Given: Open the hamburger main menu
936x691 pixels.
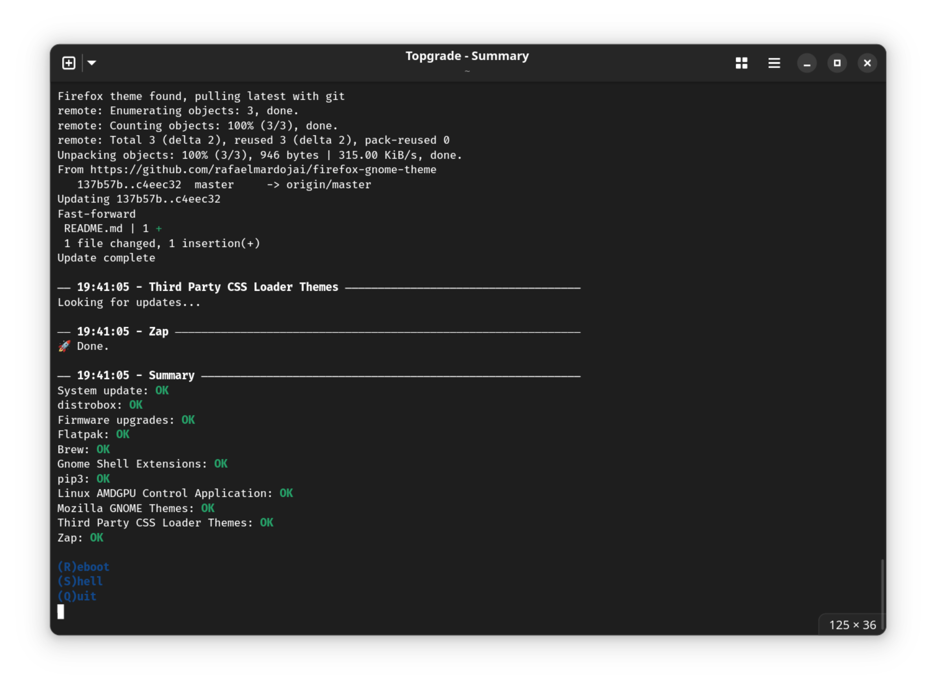Looking at the screenshot, I should tap(774, 63).
